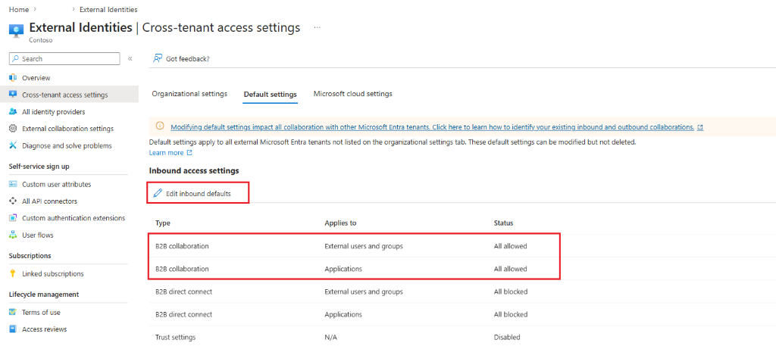Click the pencil icon for Edit inbound defaults

(158, 193)
